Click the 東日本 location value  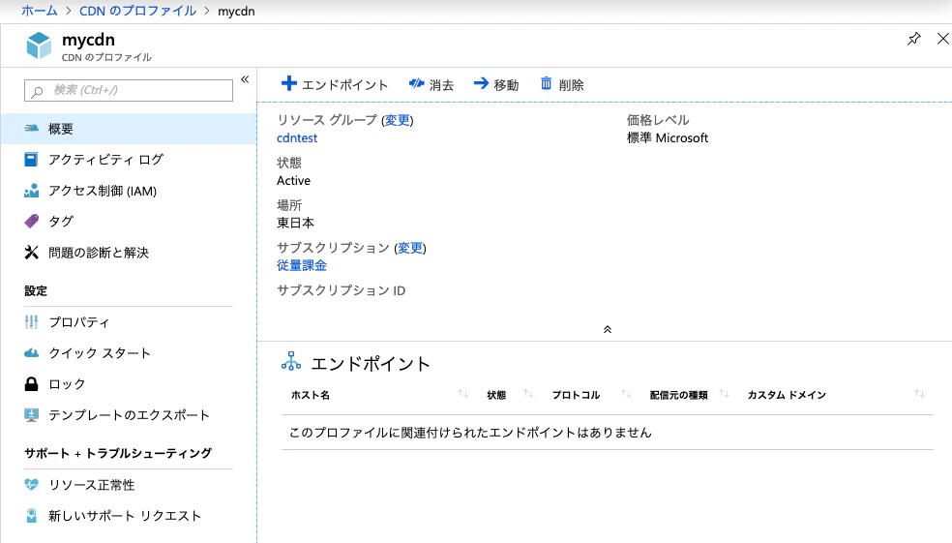point(296,223)
